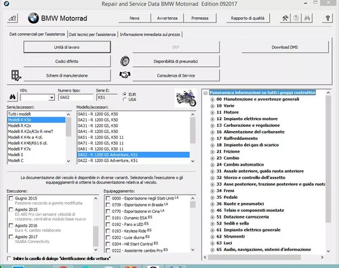Viewport: 339px width, 268px height.
Task: Select Tutti i modelli in series list
Action: (x=37, y=114)
